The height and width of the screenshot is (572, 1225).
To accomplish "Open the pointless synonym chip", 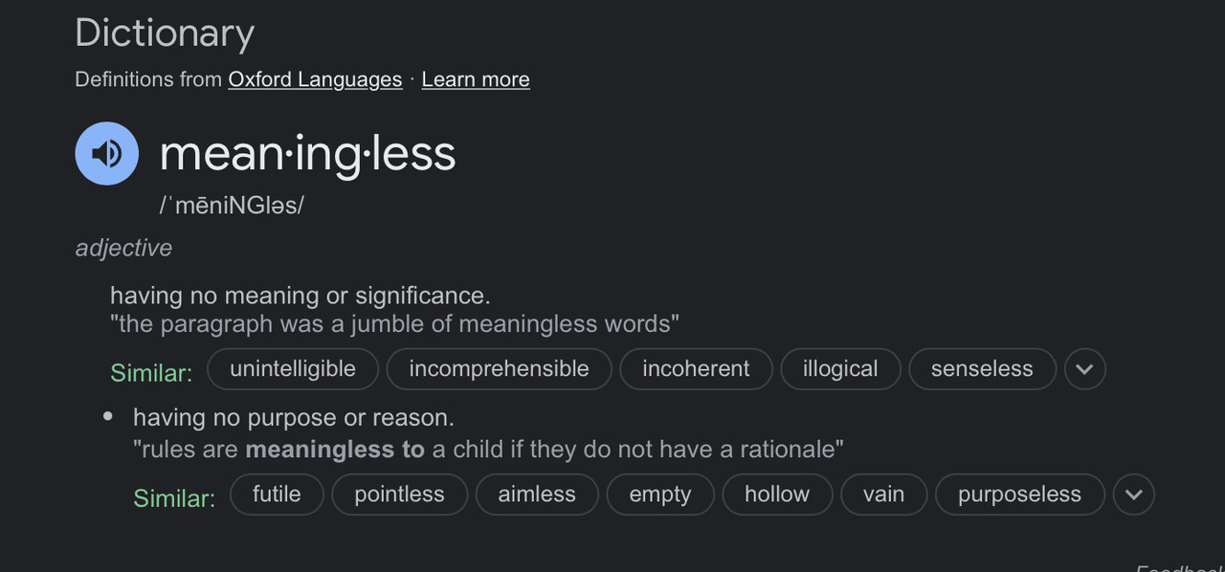I will (x=399, y=495).
